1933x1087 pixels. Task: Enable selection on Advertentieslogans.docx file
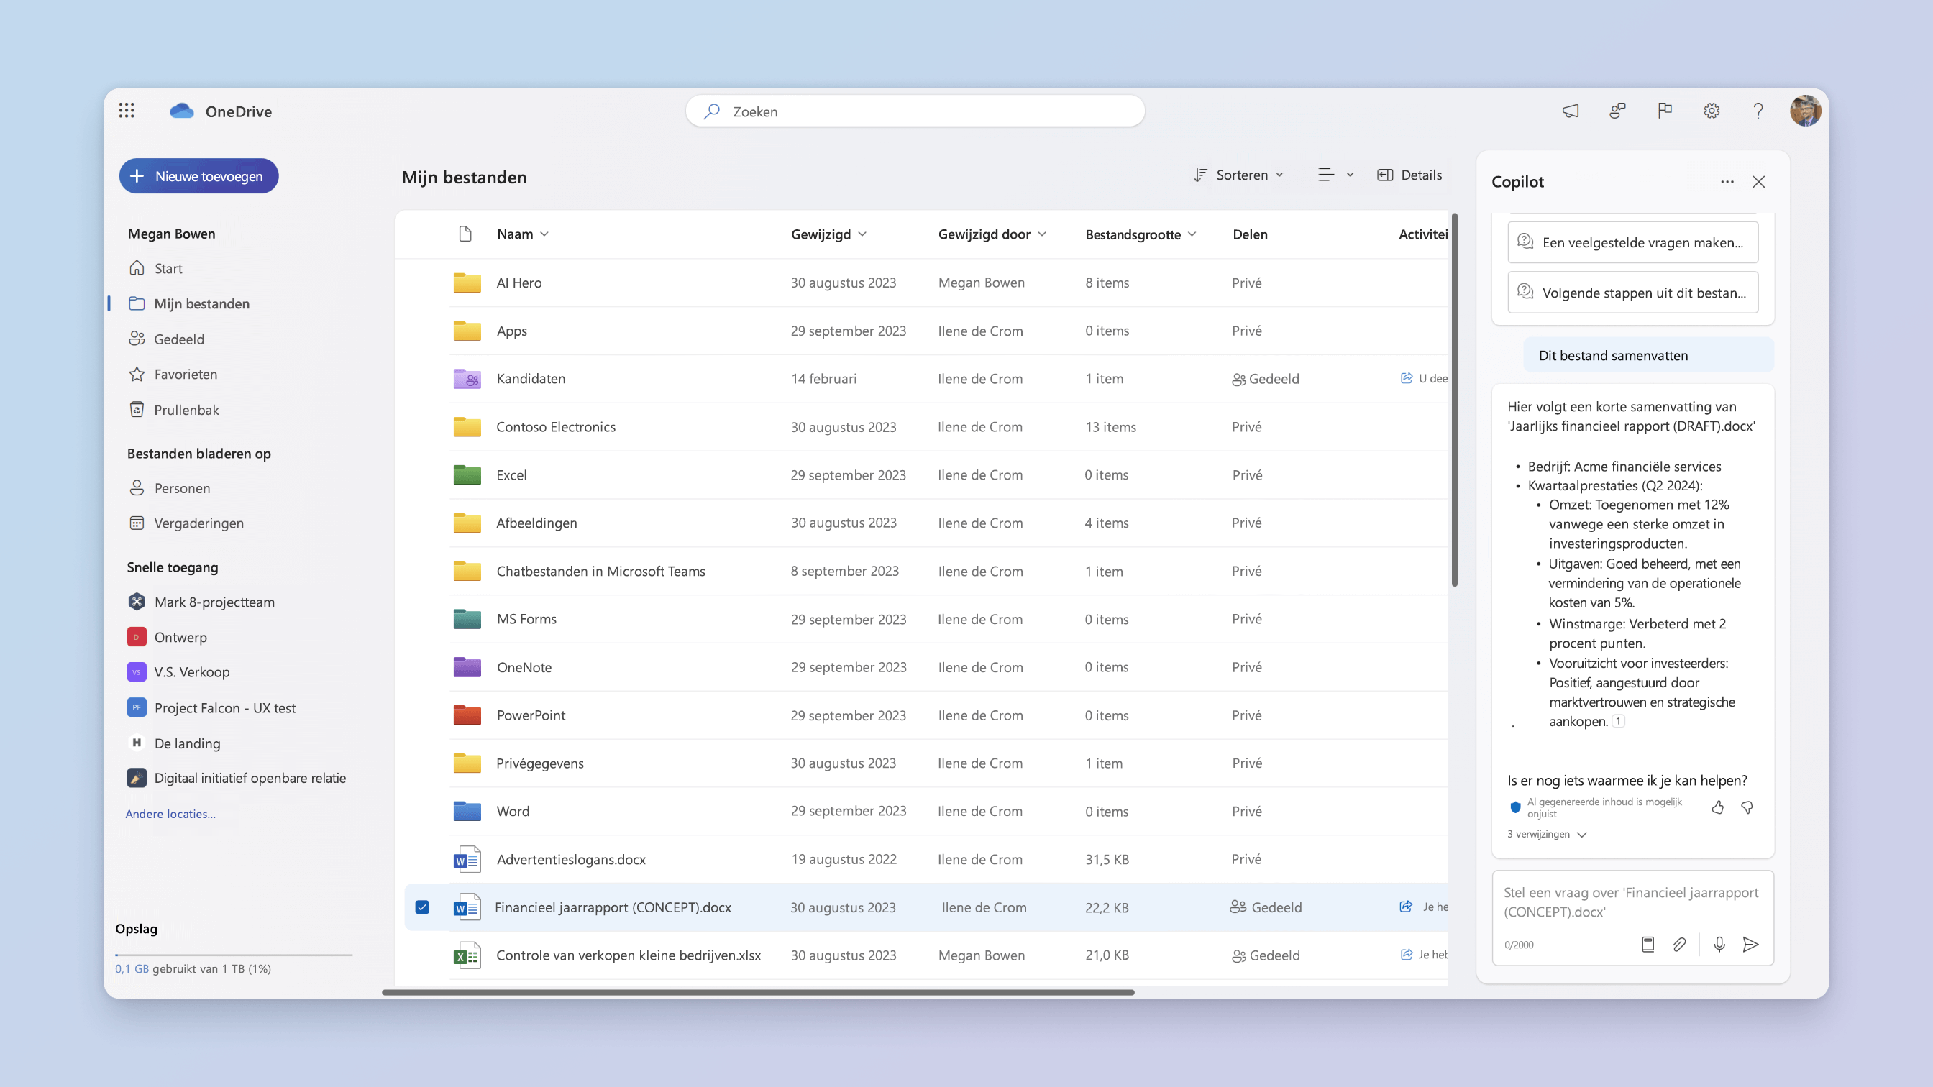pyautogui.click(x=422, y=858)
